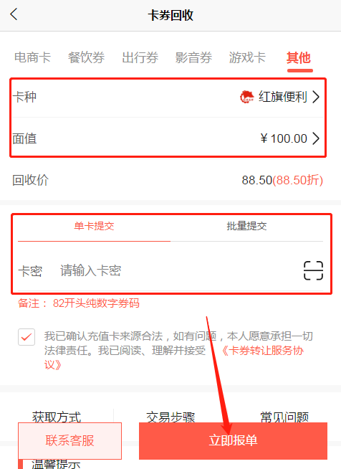Focus the 请输入卡密 card code input
Screen dimensions: 341x469
click(179, 270)
